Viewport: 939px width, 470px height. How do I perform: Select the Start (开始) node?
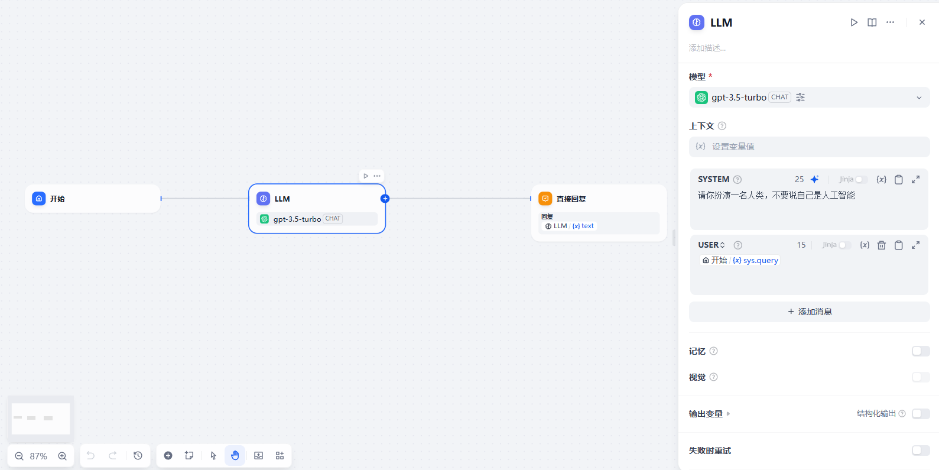click(93, 199)
